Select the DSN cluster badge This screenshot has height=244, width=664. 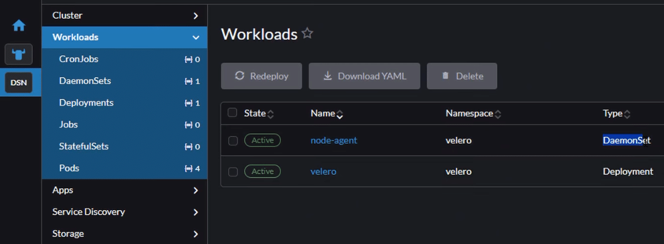tap(19, 83)
